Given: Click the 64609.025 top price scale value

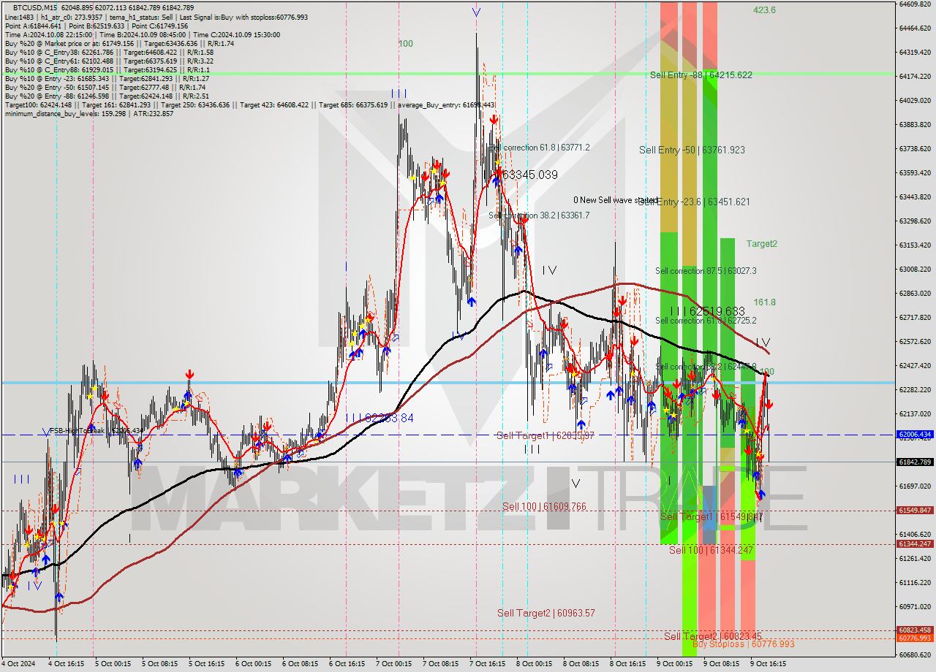Looking at the screenshot, I should click(915, 4).
